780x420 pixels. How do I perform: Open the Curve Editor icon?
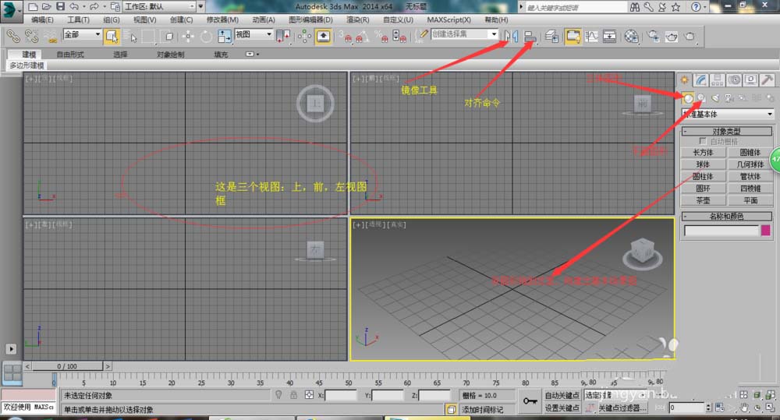point(591,37)
